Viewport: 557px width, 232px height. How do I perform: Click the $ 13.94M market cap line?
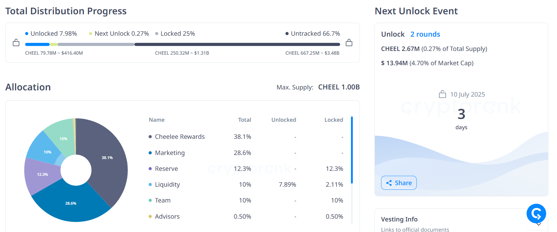(x=427, y=63)
